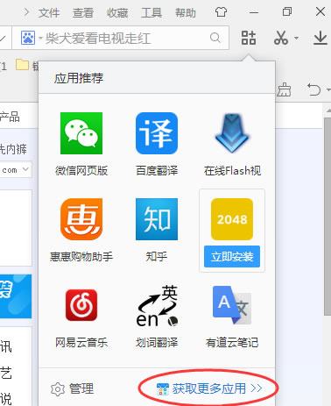Image resolution: width=331 pixels, height=406 pixels.
Task: Open the online Flash video downloader app
Action: pyautogui.click(x=232, y=133)
